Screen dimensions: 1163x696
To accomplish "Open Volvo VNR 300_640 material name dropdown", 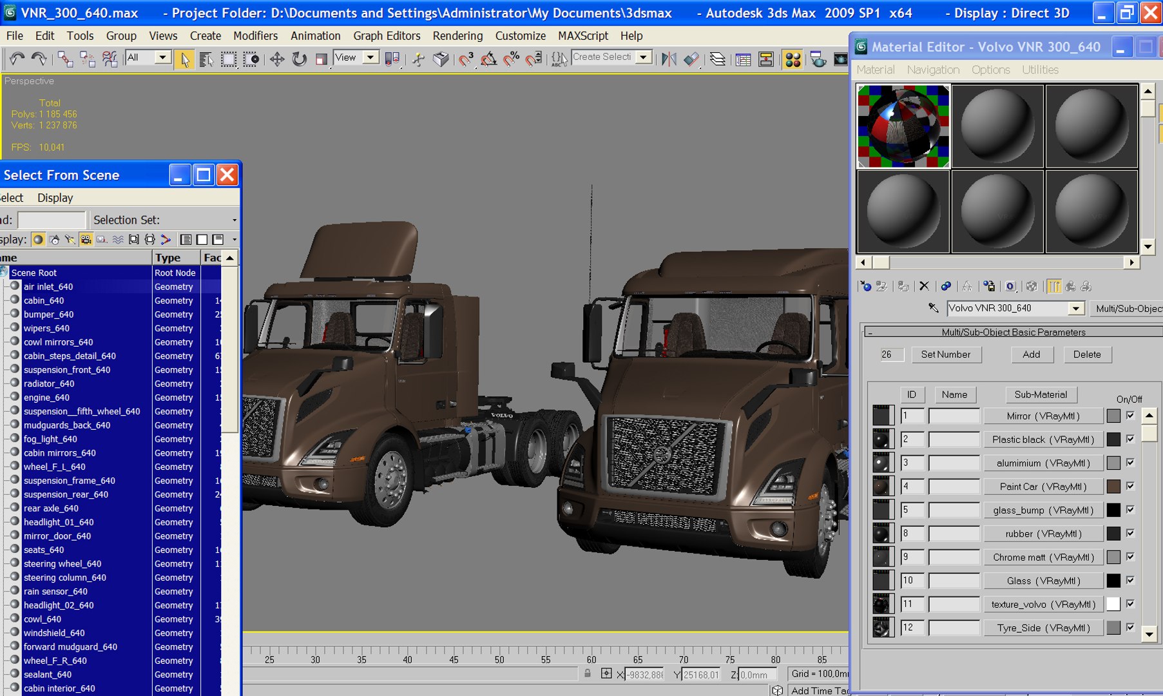I will point(1075,309).
